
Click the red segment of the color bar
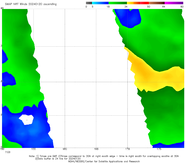pyautogui.click(x=144, y=3)
